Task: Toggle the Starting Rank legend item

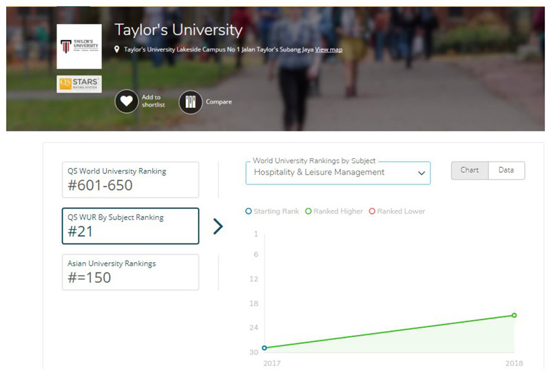Action: (x=272, y=211)
